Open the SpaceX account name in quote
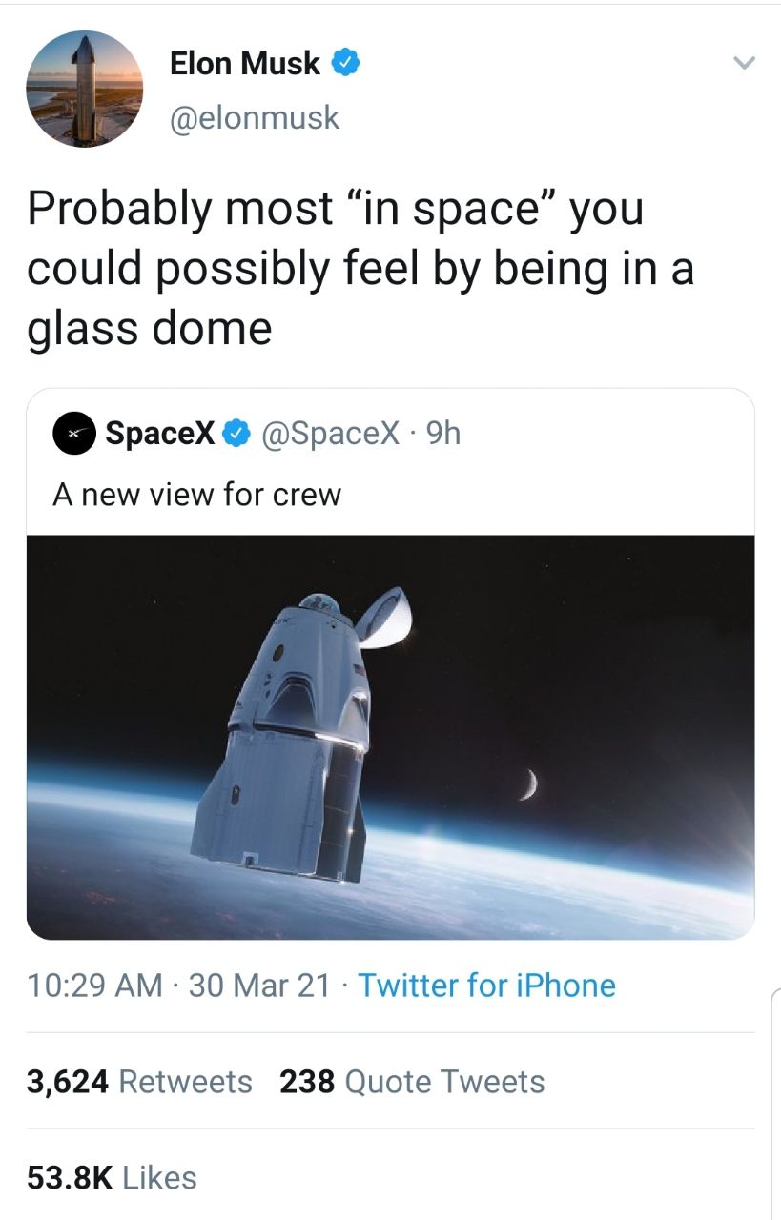The width and height of the screenshot is (781, 1220). [x=159, y=434]
